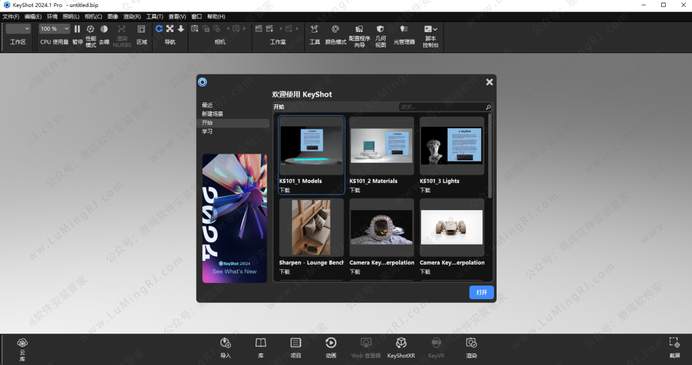Screen dimensions: 692x365
Task: Select Sharpen - Lounge Bench thumbnail
Action: pos(311,227)
